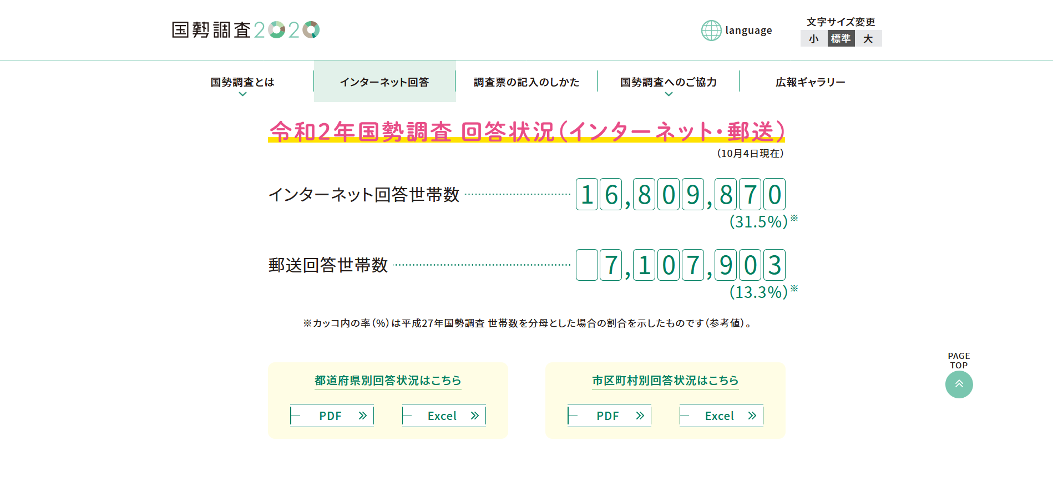Open the 国勢調査とは menu
The height and width of the screenshot is (481, 1053).
242,82
